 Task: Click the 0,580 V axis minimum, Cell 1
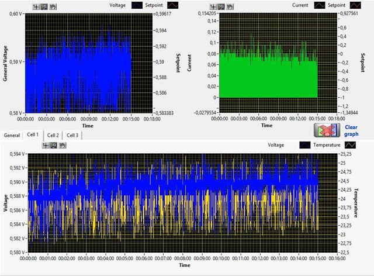[x=17, y=252]
